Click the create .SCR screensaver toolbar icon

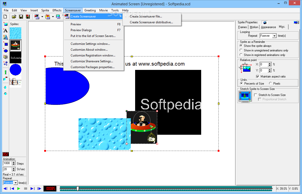[x=37, y=17]
